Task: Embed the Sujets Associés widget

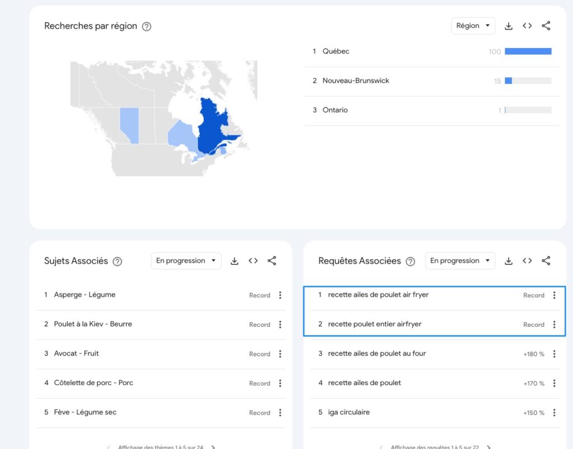Action: pos(253,261)
